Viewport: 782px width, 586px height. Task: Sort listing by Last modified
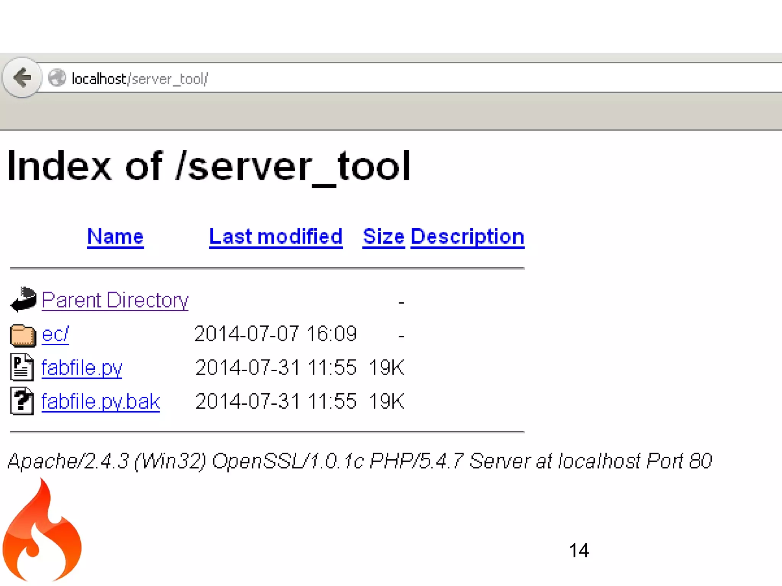point(276,237)
